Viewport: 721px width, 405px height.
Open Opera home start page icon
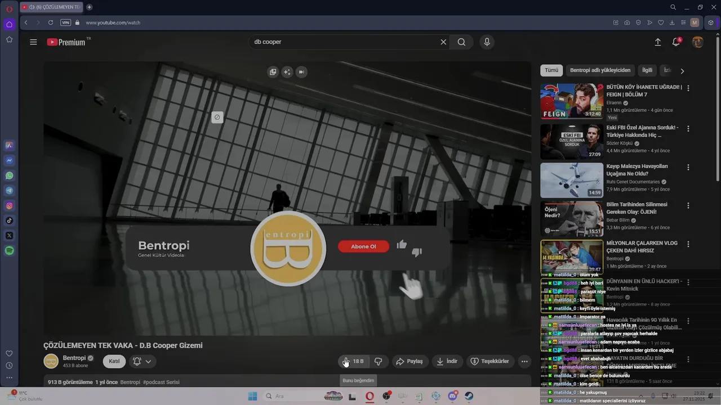pos(9,24)
